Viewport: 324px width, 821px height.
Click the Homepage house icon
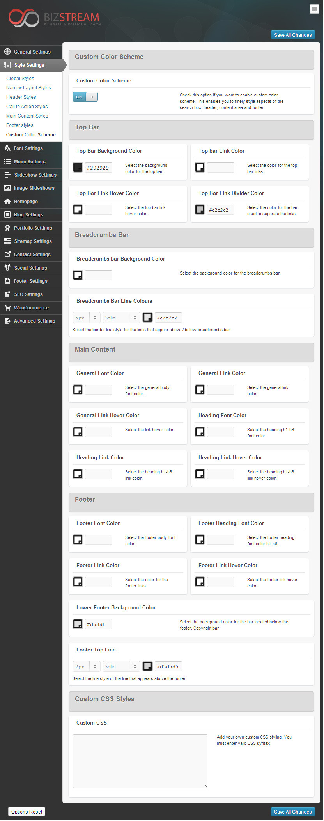[x=7, y=202]
